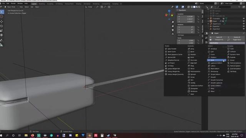Click the outliner search field

(224, 7)
